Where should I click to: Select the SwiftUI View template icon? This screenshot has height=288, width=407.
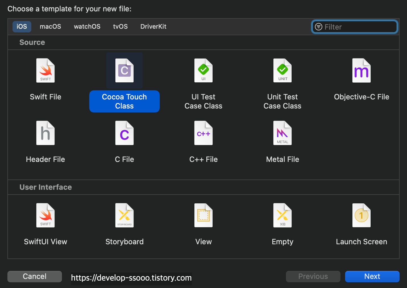45,215
